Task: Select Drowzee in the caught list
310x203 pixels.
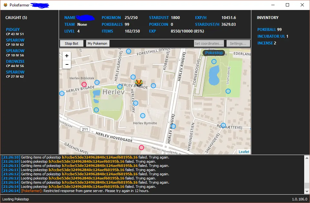Action: point(15,62)
